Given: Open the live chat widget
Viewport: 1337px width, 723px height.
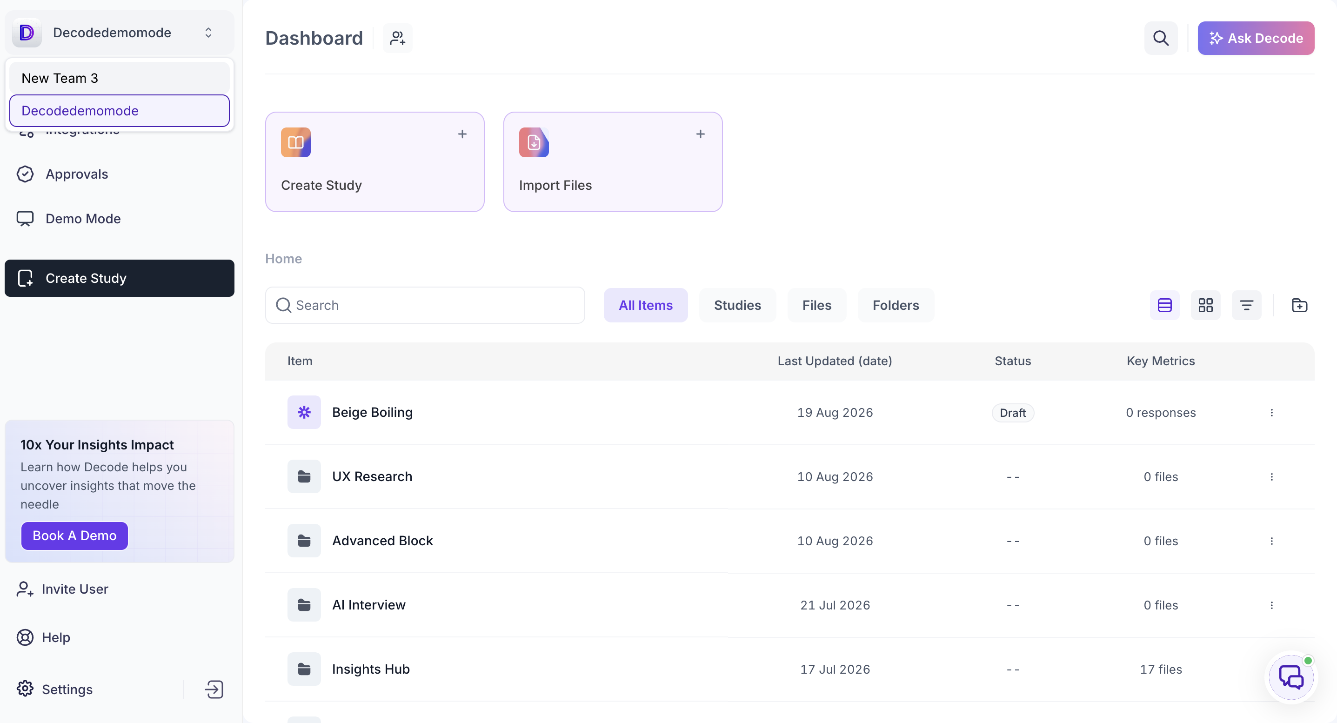Looking at the screenshot, I should click(1291, 677).
